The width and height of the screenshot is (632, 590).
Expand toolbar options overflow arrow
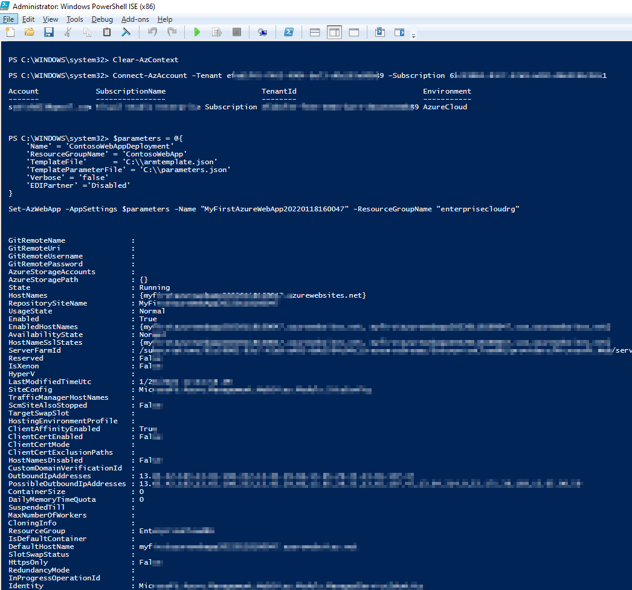pos(413,36)
